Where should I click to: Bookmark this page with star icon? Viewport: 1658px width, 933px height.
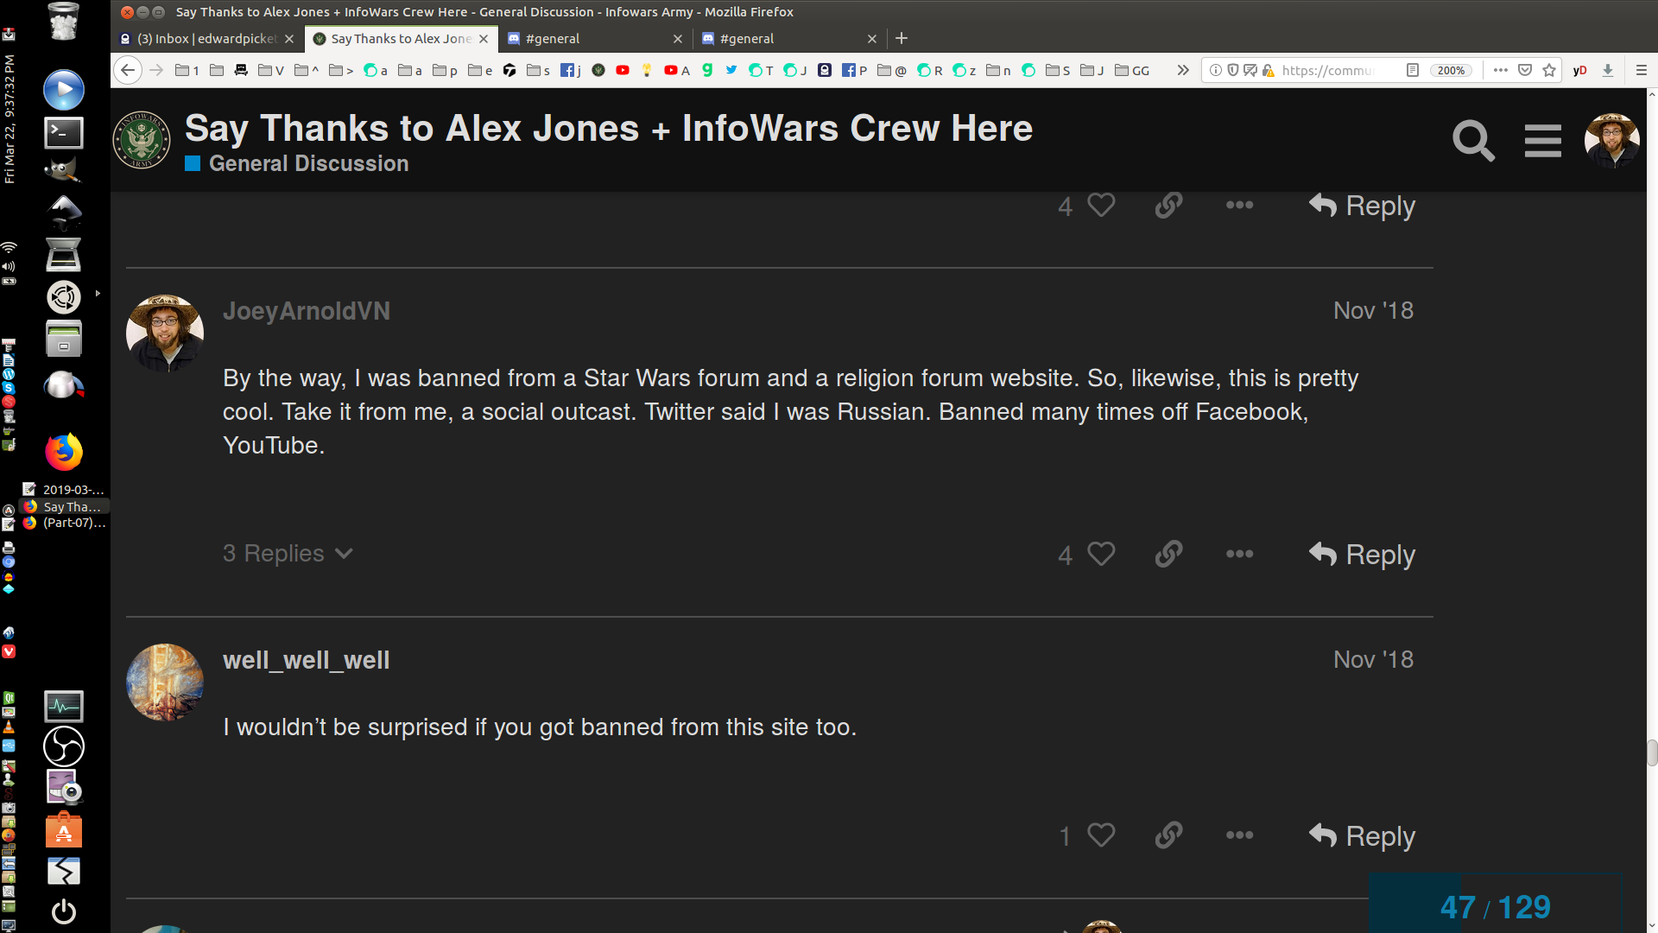1549,70
